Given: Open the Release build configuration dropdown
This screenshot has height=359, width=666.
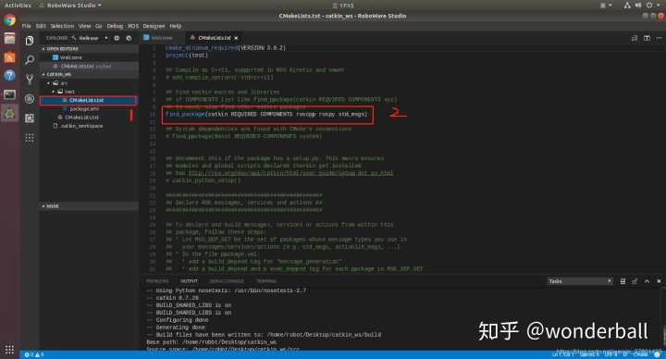Looking at the screenshot, I should click(x=93, y=38).
